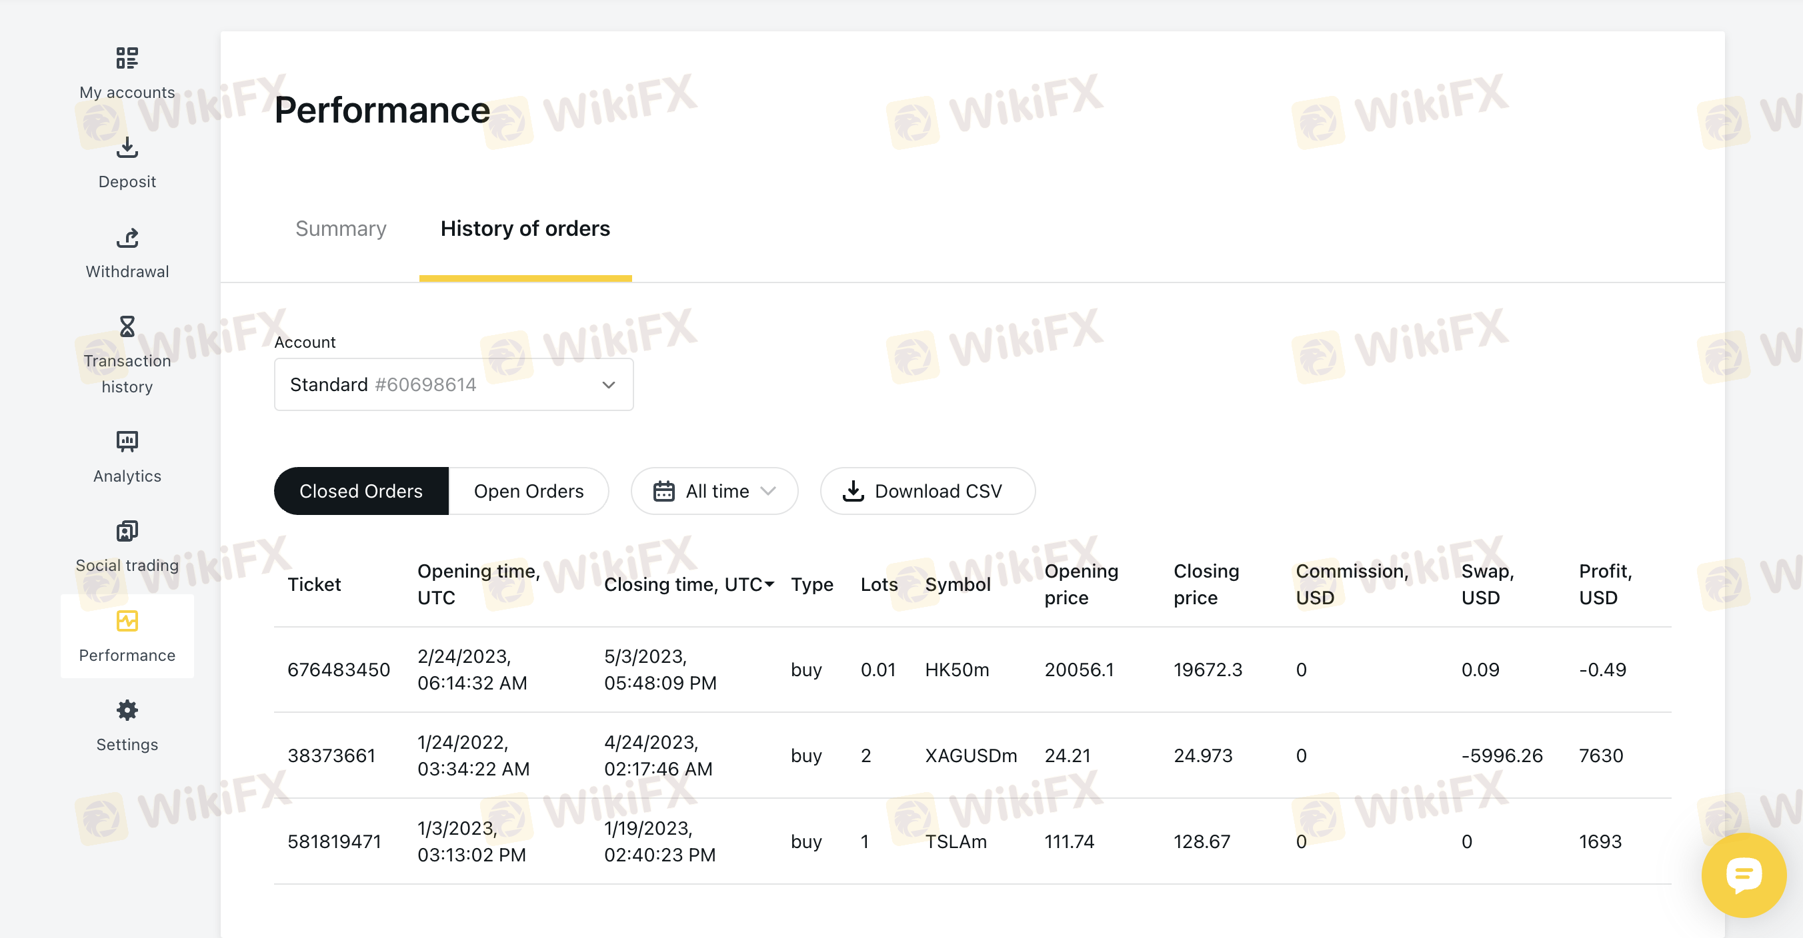This screenshot has height=938, width=1803.
Task: Click the swap value -5996.26
Action: [x=1502, y=755]
